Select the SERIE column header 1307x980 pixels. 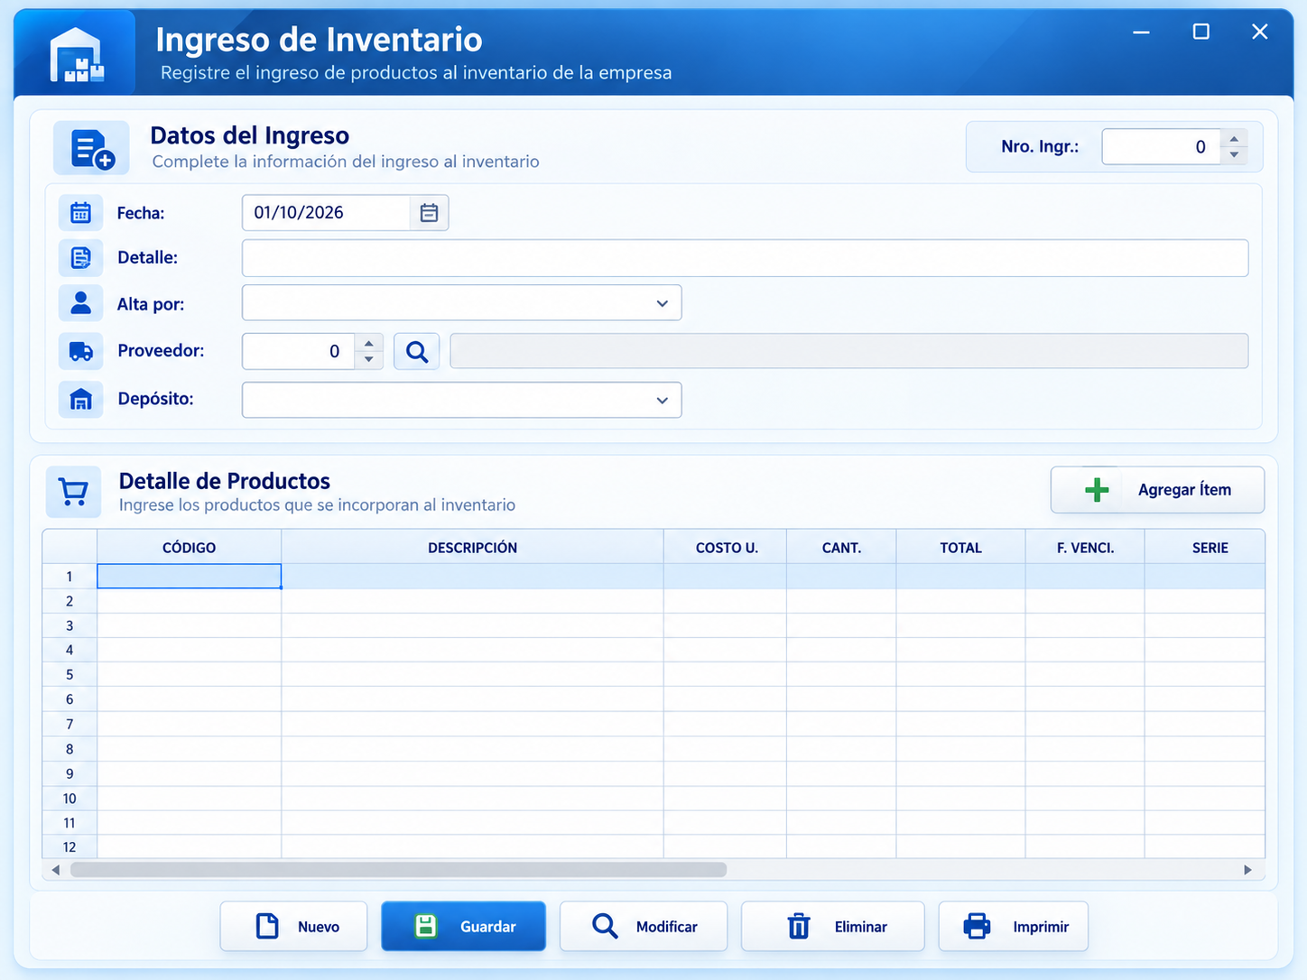click(x=1205, y=548)
